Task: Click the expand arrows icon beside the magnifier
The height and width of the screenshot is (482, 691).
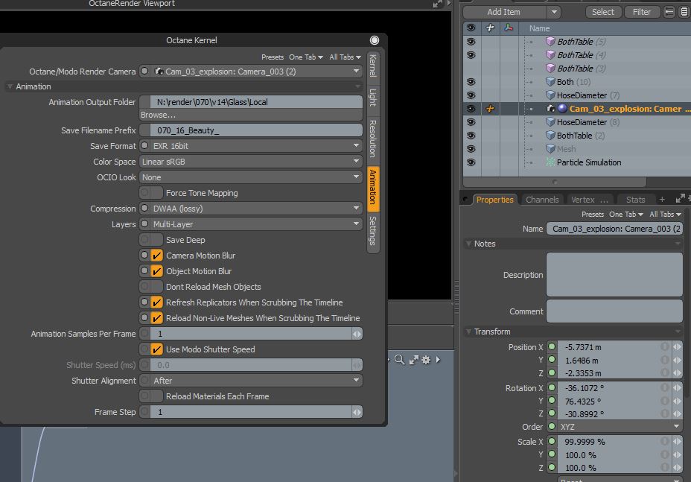Action: (x=413, y=360)
